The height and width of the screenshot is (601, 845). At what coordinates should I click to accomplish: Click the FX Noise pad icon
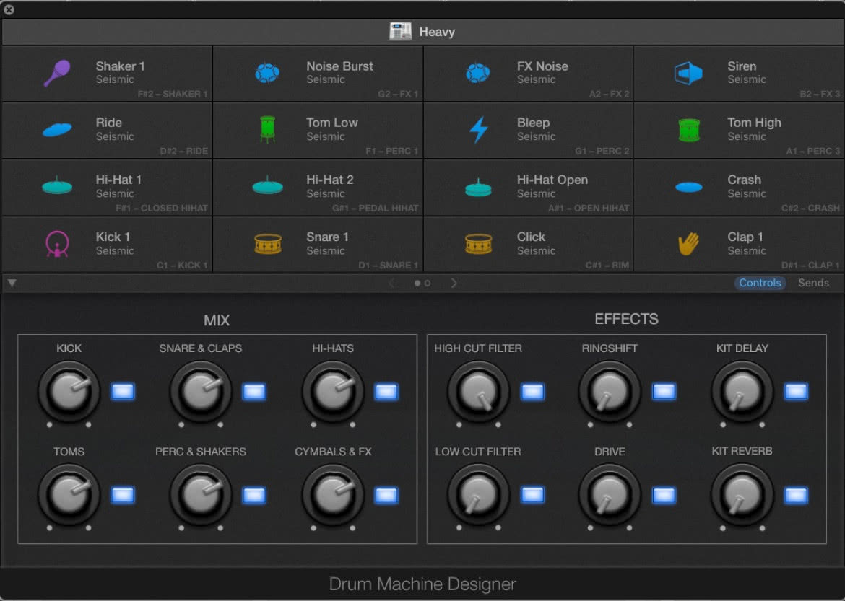[478, 73]
